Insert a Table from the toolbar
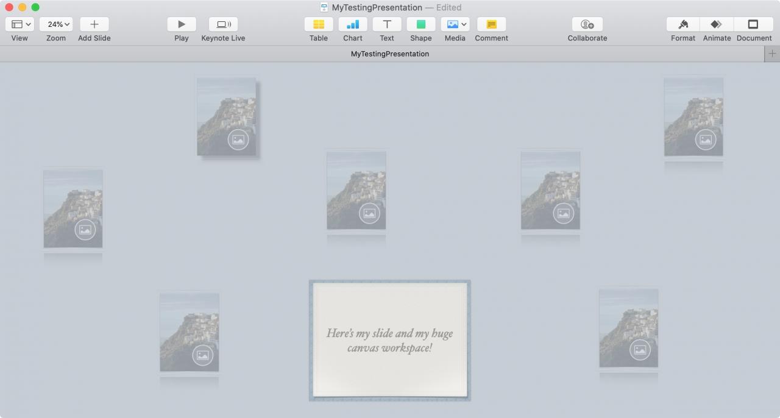This screenshot has width=780, height=418. point(318,24)
